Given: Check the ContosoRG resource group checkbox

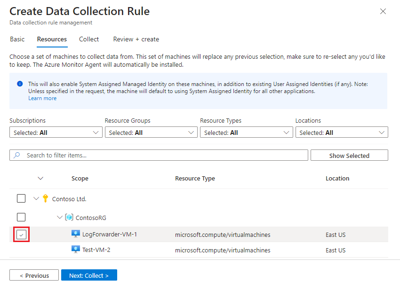Looking at the screenshot, I should click(x=21, y=217).
